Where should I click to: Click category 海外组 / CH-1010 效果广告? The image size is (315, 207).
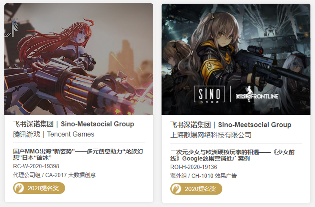[x=203, y=176]
